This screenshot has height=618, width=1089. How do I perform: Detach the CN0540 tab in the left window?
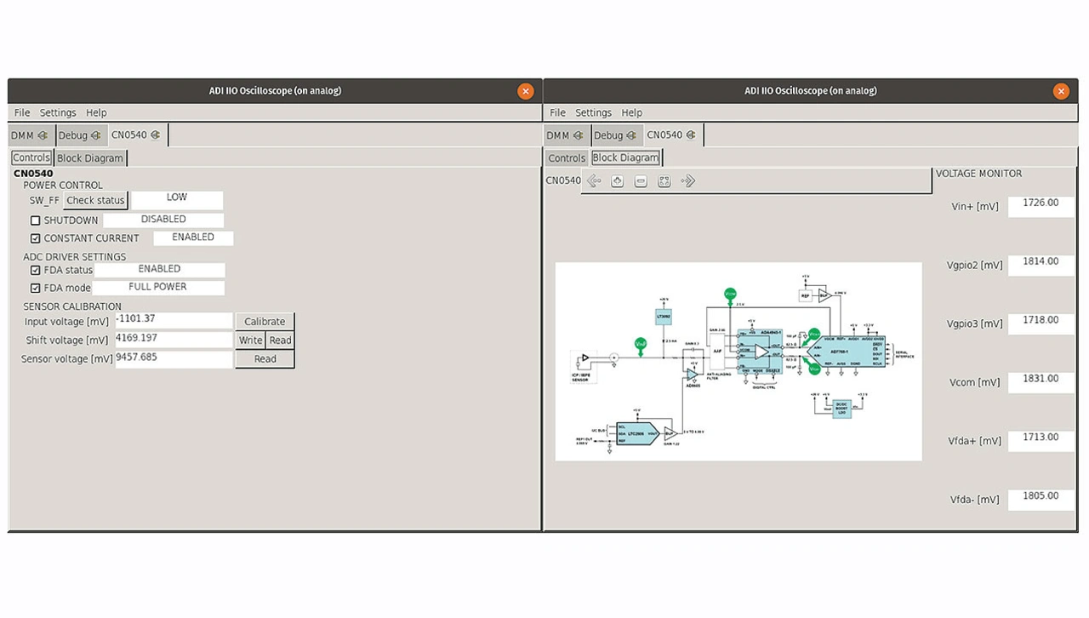coord(155,135)
